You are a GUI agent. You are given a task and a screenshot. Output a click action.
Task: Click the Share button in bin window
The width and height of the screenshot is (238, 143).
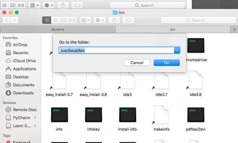pyautogui.click(x=114, y=20)
